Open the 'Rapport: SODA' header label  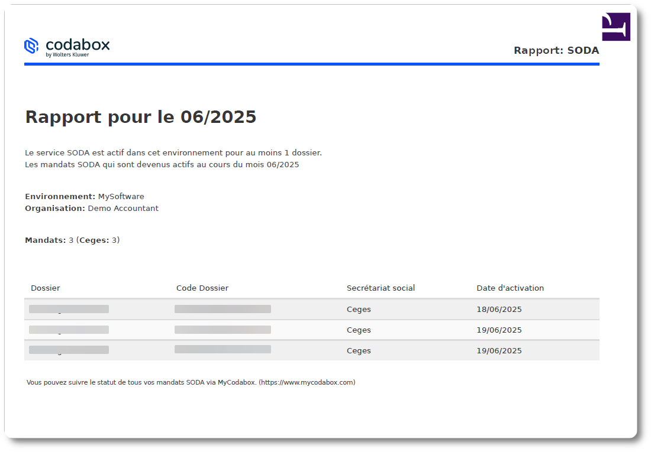pyautogui.click(x=556, y=50)
